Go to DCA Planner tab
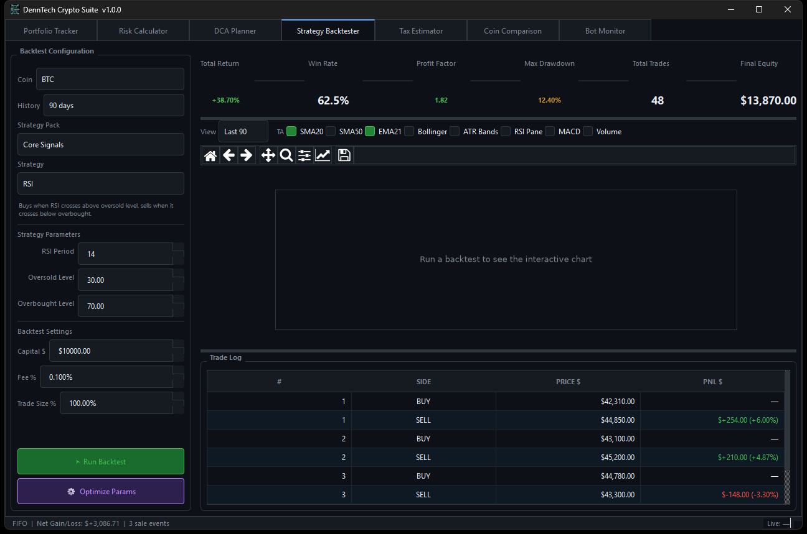This screenshot has height=534, width=807. (235, 30)
